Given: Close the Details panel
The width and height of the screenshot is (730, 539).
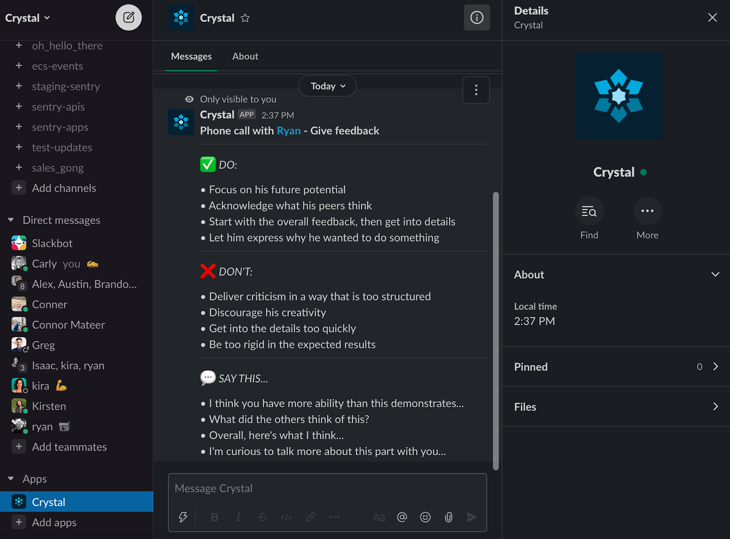Looking at the screenshot, I should coord(712,18).
